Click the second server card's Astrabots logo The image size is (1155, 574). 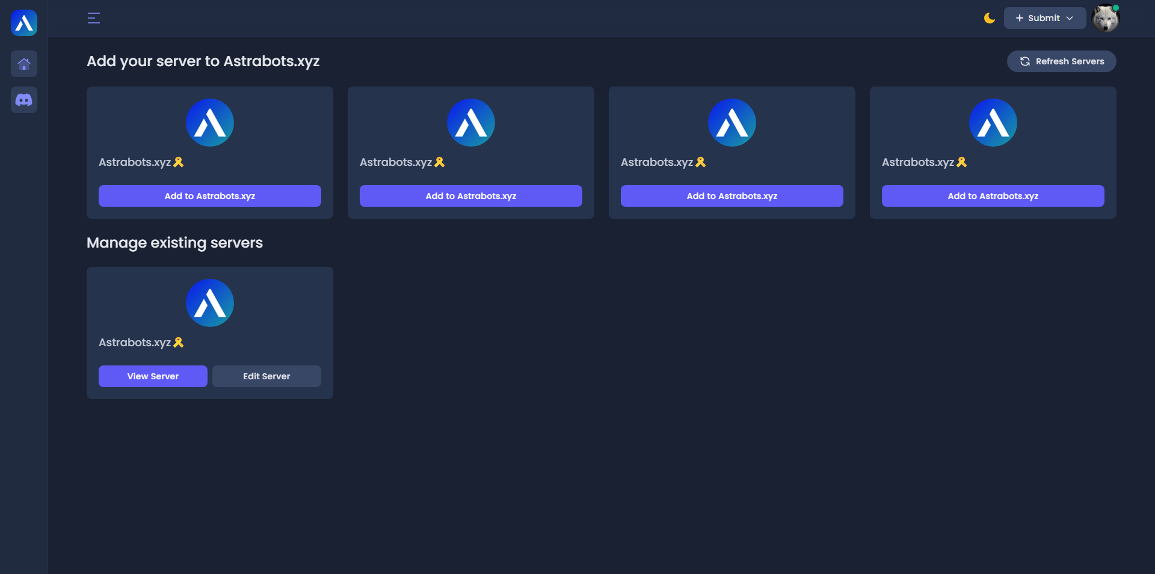click(x=471, y=123)
